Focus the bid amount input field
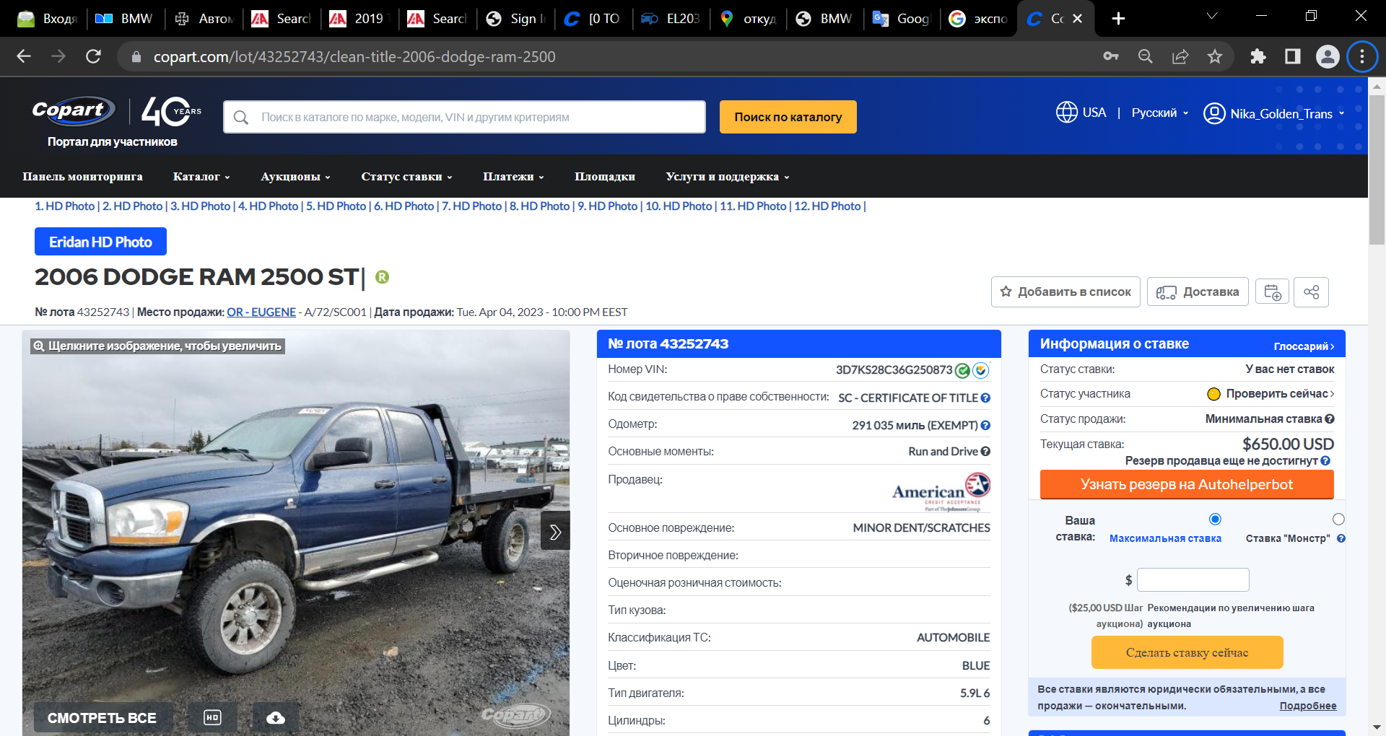The width and height of the screenshot is (1386, 736). (1193, 580)
